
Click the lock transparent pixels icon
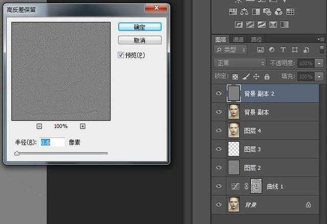[235, 77]
